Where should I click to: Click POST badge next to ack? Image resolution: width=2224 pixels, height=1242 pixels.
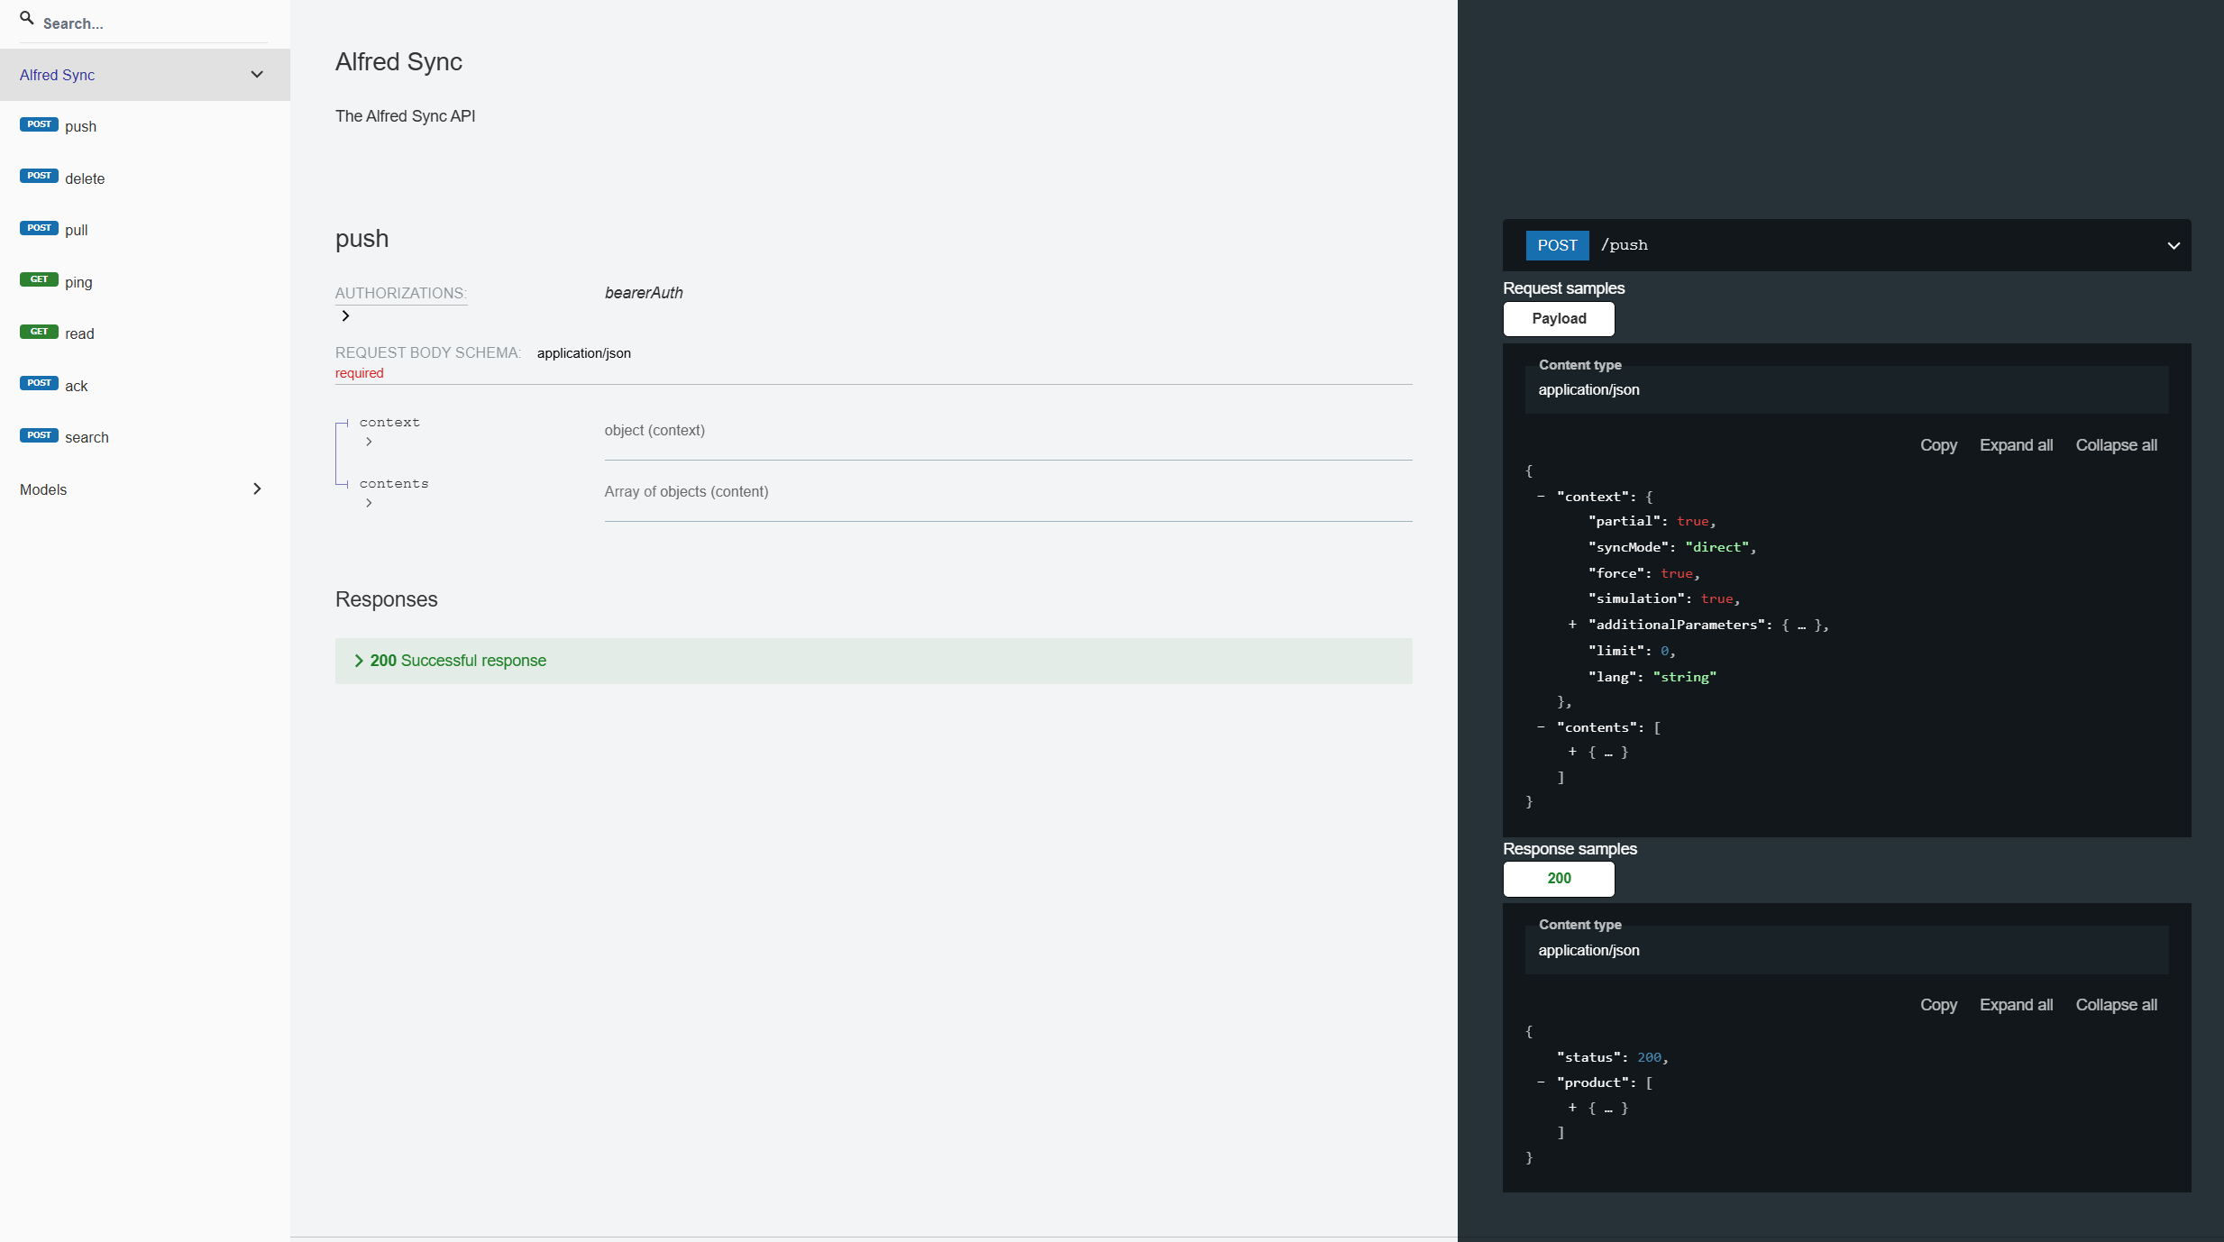pyautogui.click(x=39, y=383)
